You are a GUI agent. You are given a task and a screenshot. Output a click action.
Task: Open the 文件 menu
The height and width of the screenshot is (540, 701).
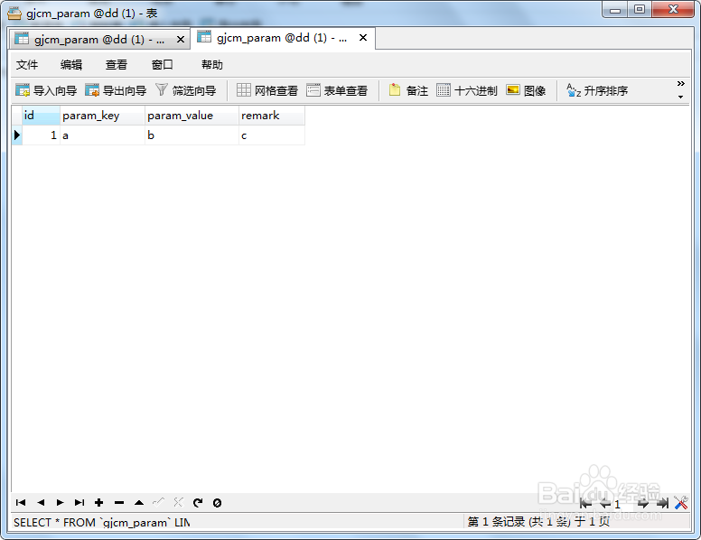point(27,65)
